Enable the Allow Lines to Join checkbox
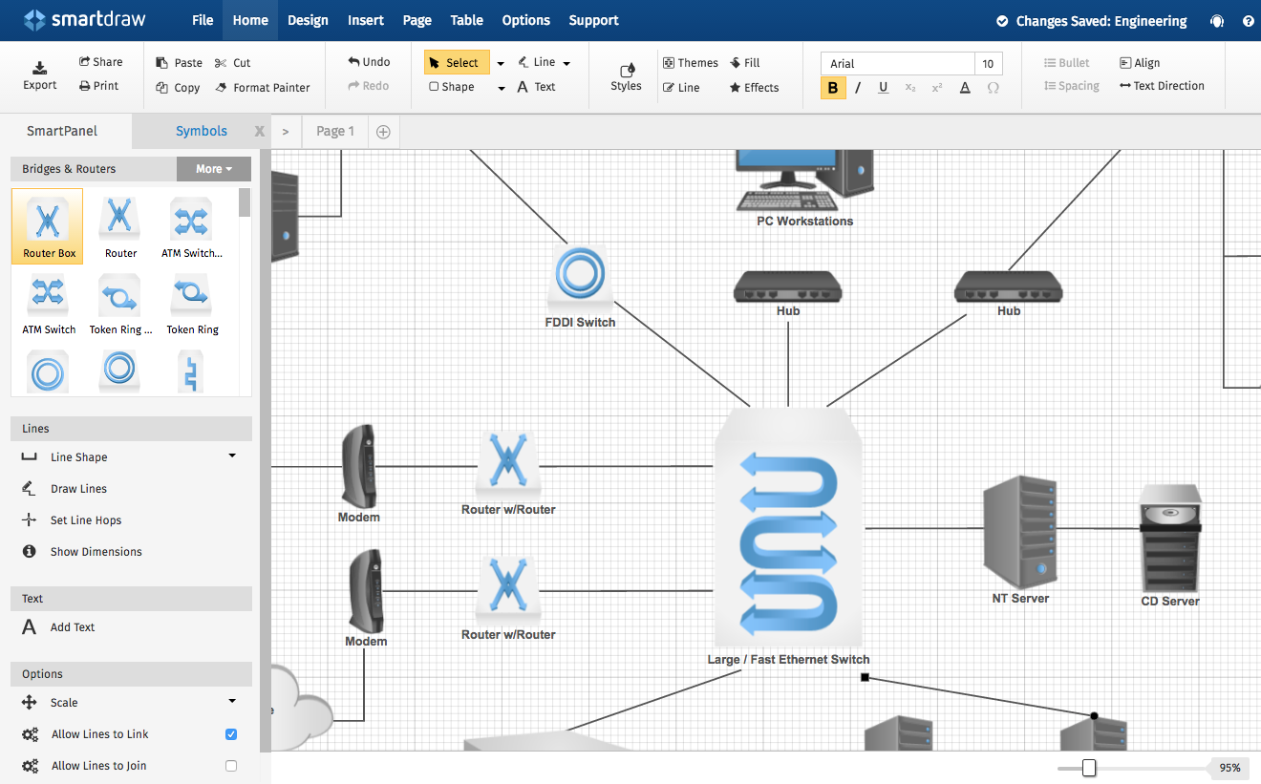 click(x=230, y=766)
